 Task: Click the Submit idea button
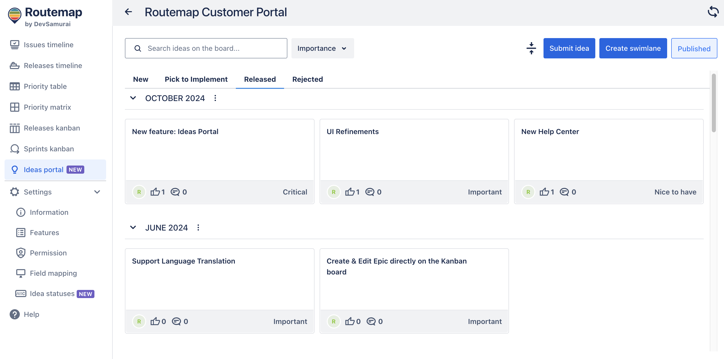click(x=569, y=48)
